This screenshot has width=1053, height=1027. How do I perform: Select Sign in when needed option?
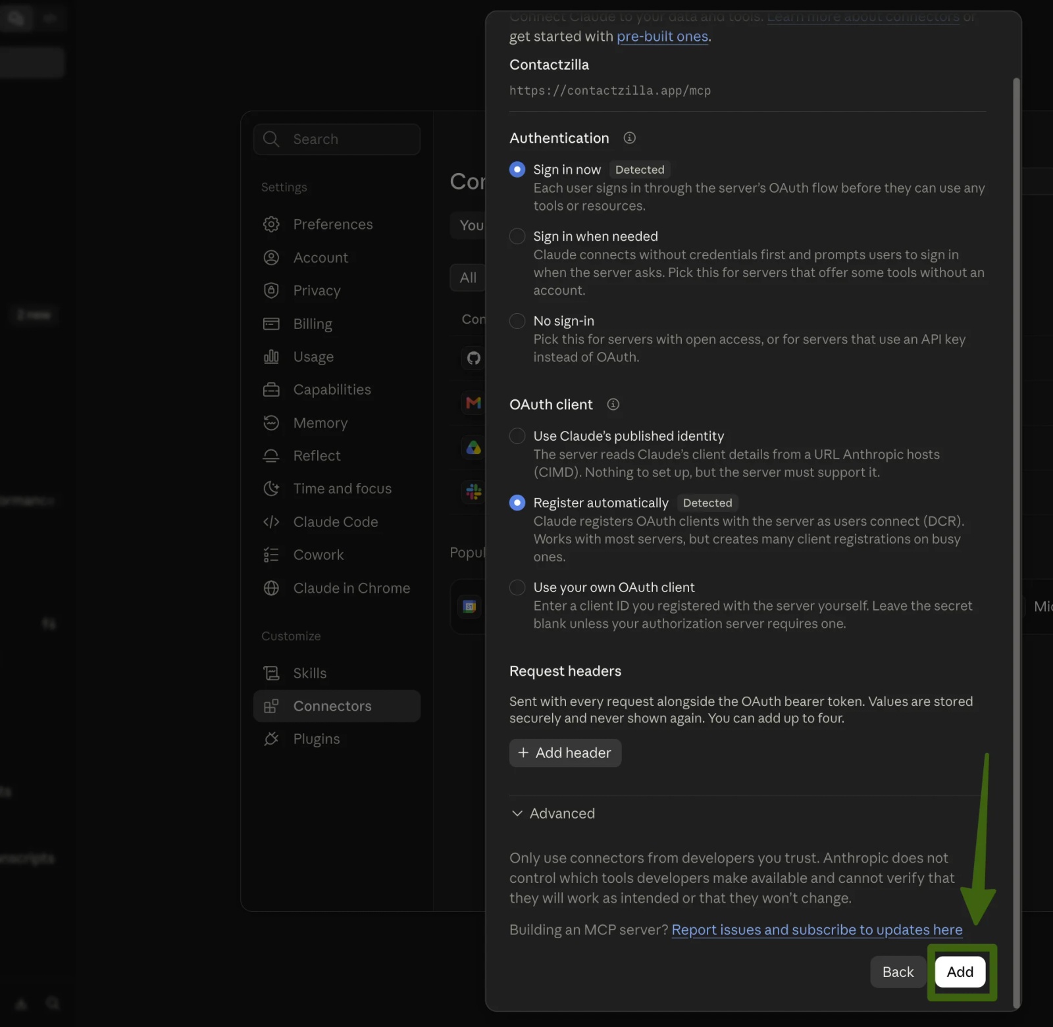click(517, 236)
